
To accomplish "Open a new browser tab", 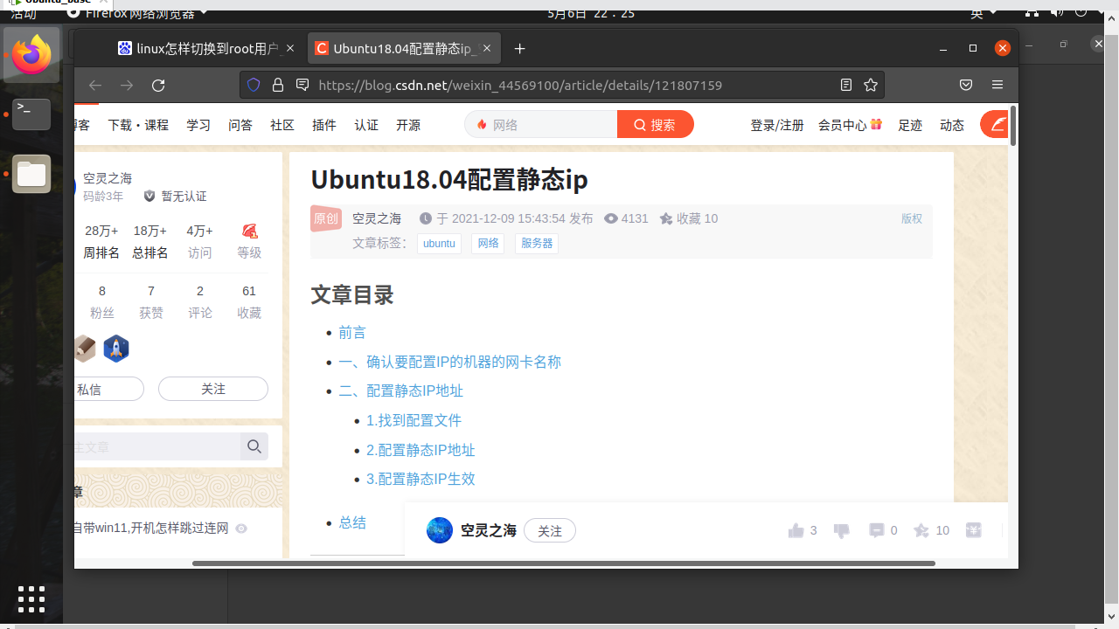I will coord(520,49).
